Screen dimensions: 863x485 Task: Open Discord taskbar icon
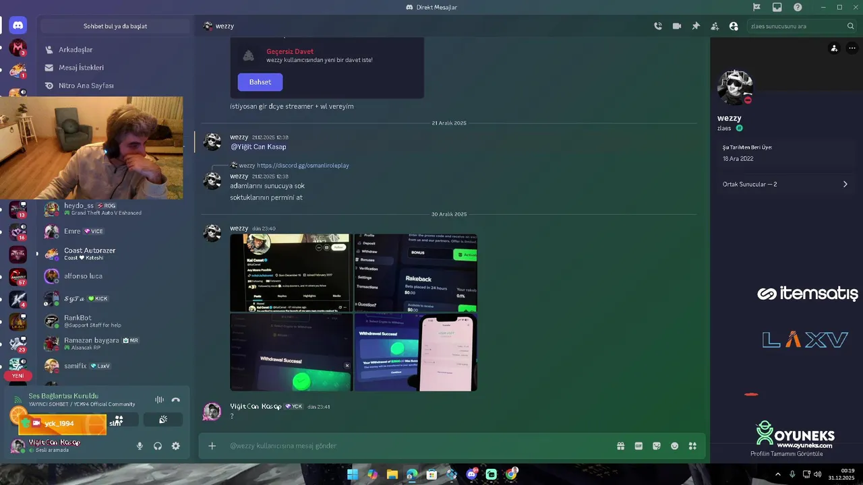click(471, 474)
